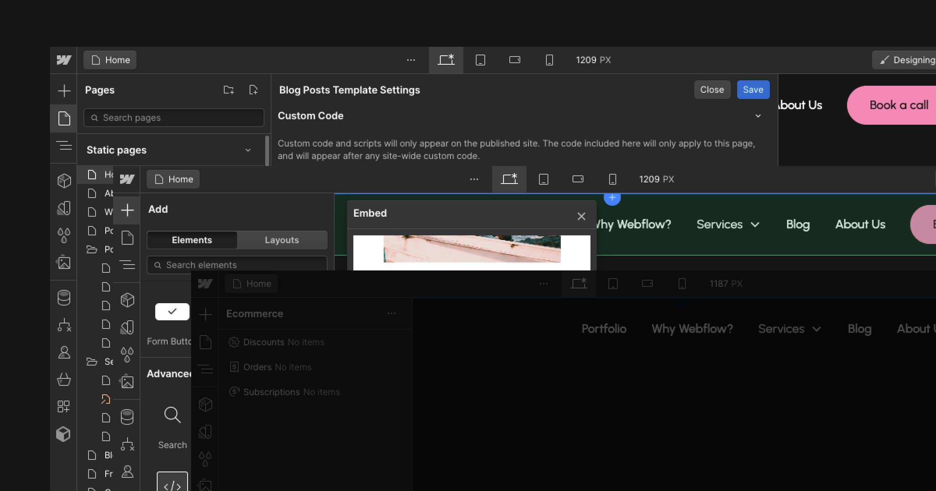Open Orders in the Ecommerce panel
This screenshot has width=936, height=491.
coord(270,367)
